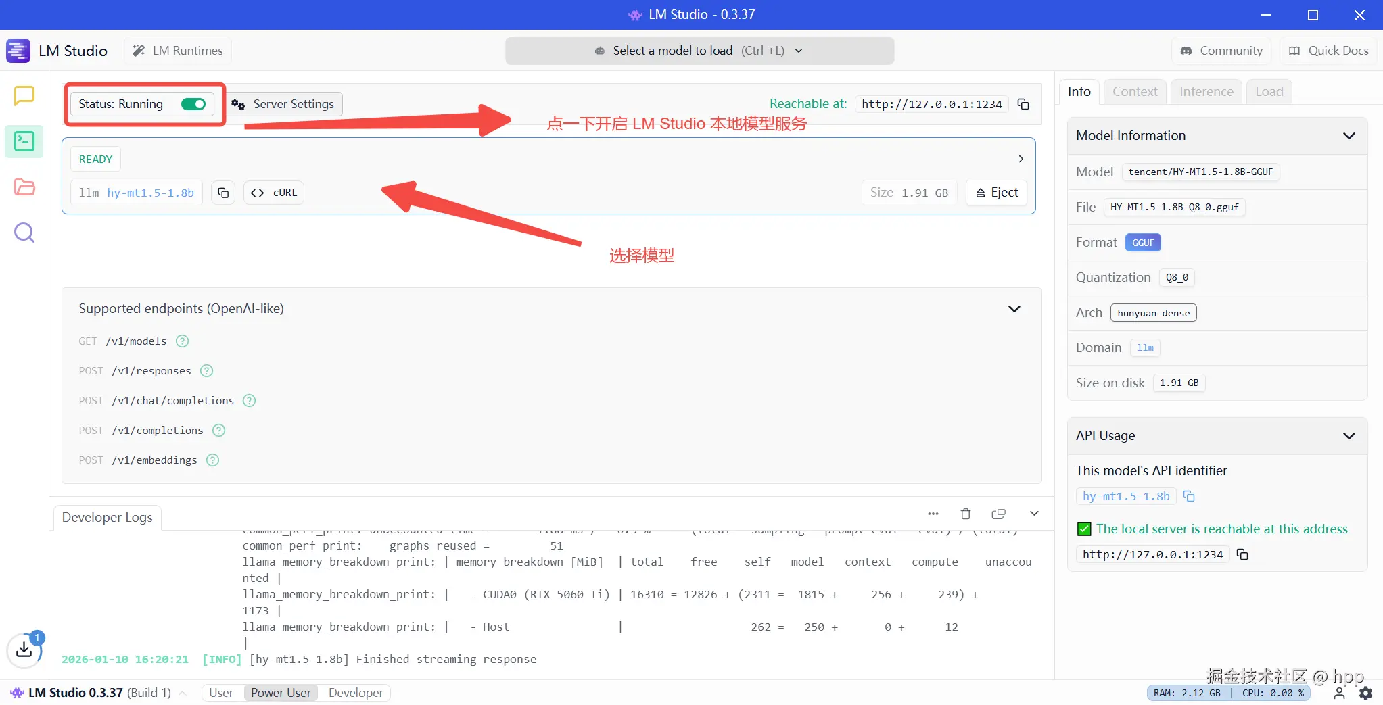The width and height of the screenshot is (1383, 705).
Task: Open the Discover search sidebar icon
Action: (24, 233)
